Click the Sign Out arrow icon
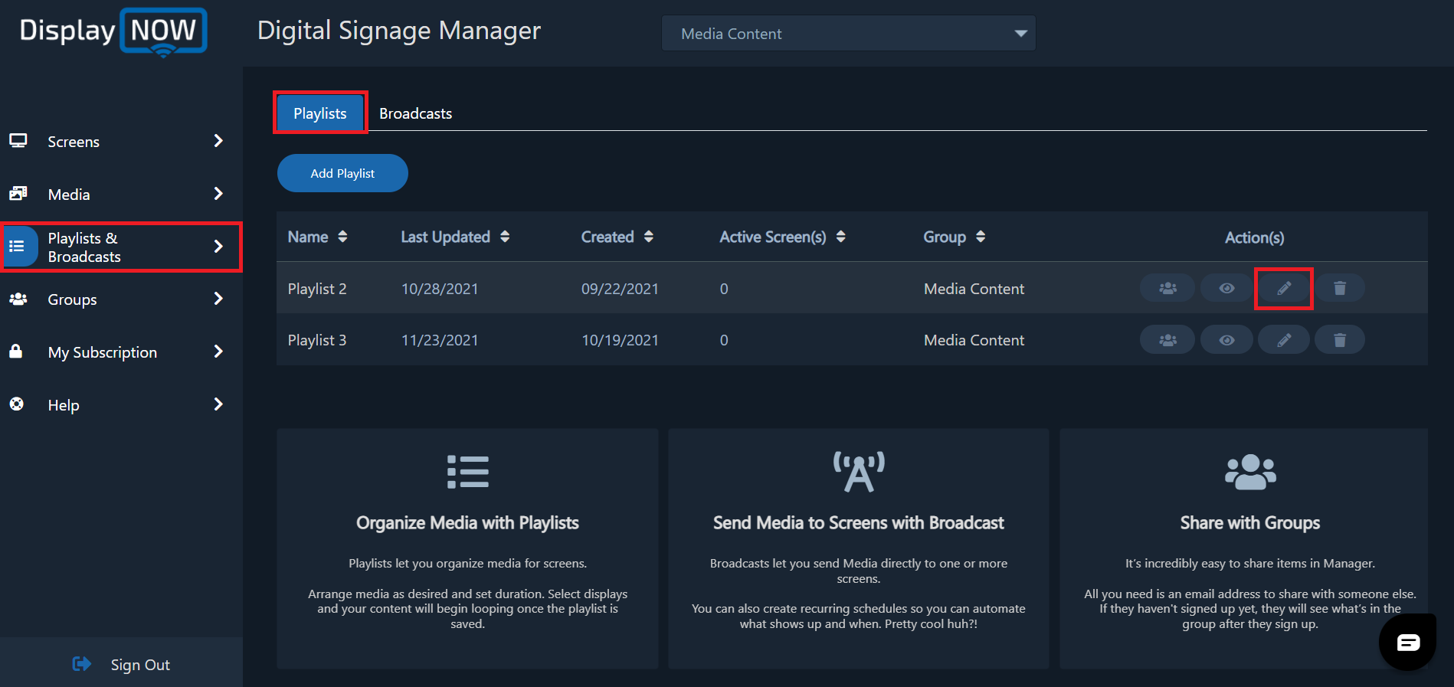Image resolution: width=1454 pixels, height=687 pixels. pyautogui.click(x=82, y=664)
